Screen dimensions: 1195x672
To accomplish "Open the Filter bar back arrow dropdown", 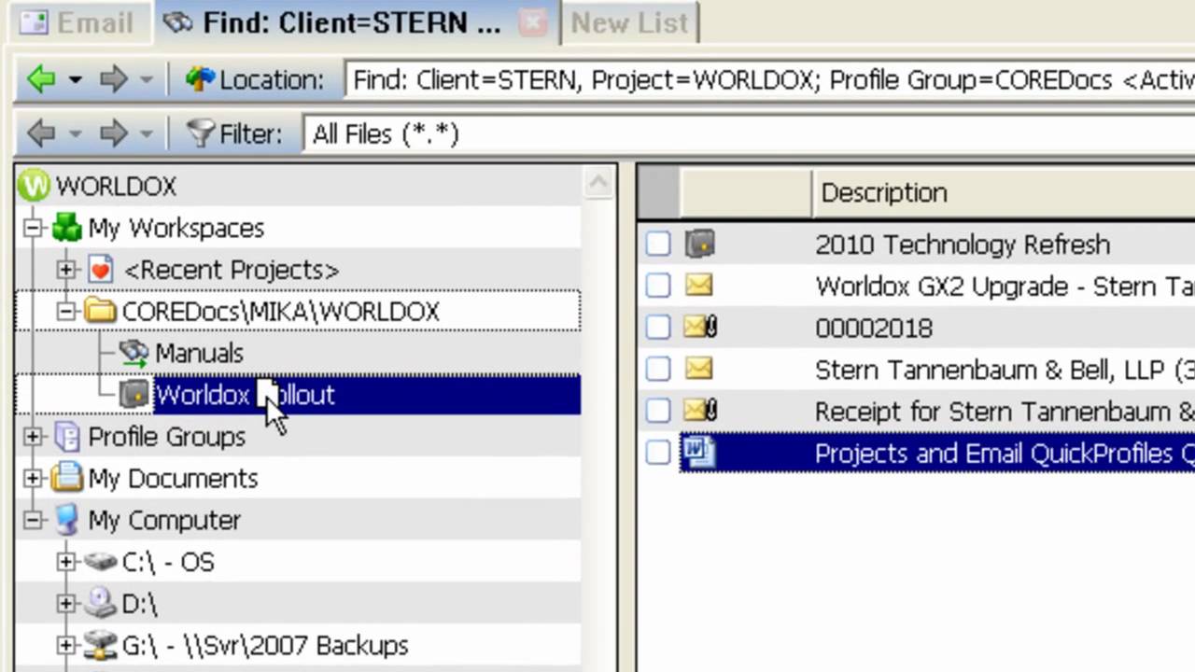I will click(x=75, y=133).
